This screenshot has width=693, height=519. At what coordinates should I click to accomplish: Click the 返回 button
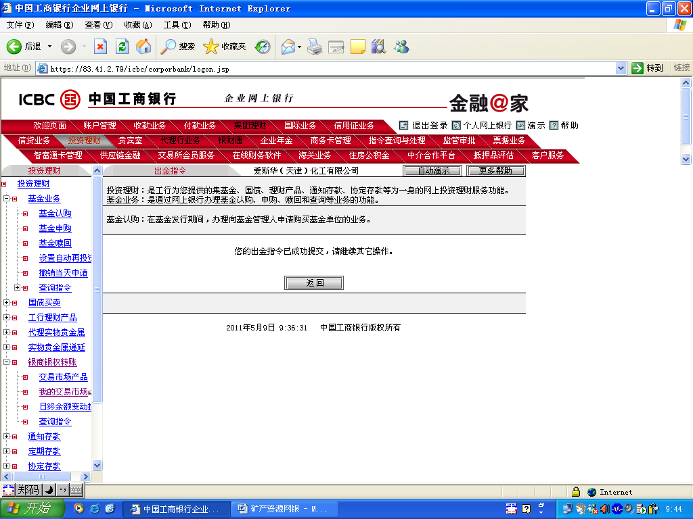[314, 283]
